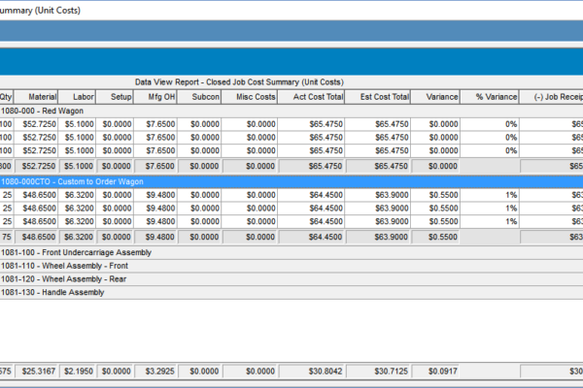Select Red Wagon subtotal Labor $5.1000
This screenshot has height=388, width=583.
[x=78, y=166]
